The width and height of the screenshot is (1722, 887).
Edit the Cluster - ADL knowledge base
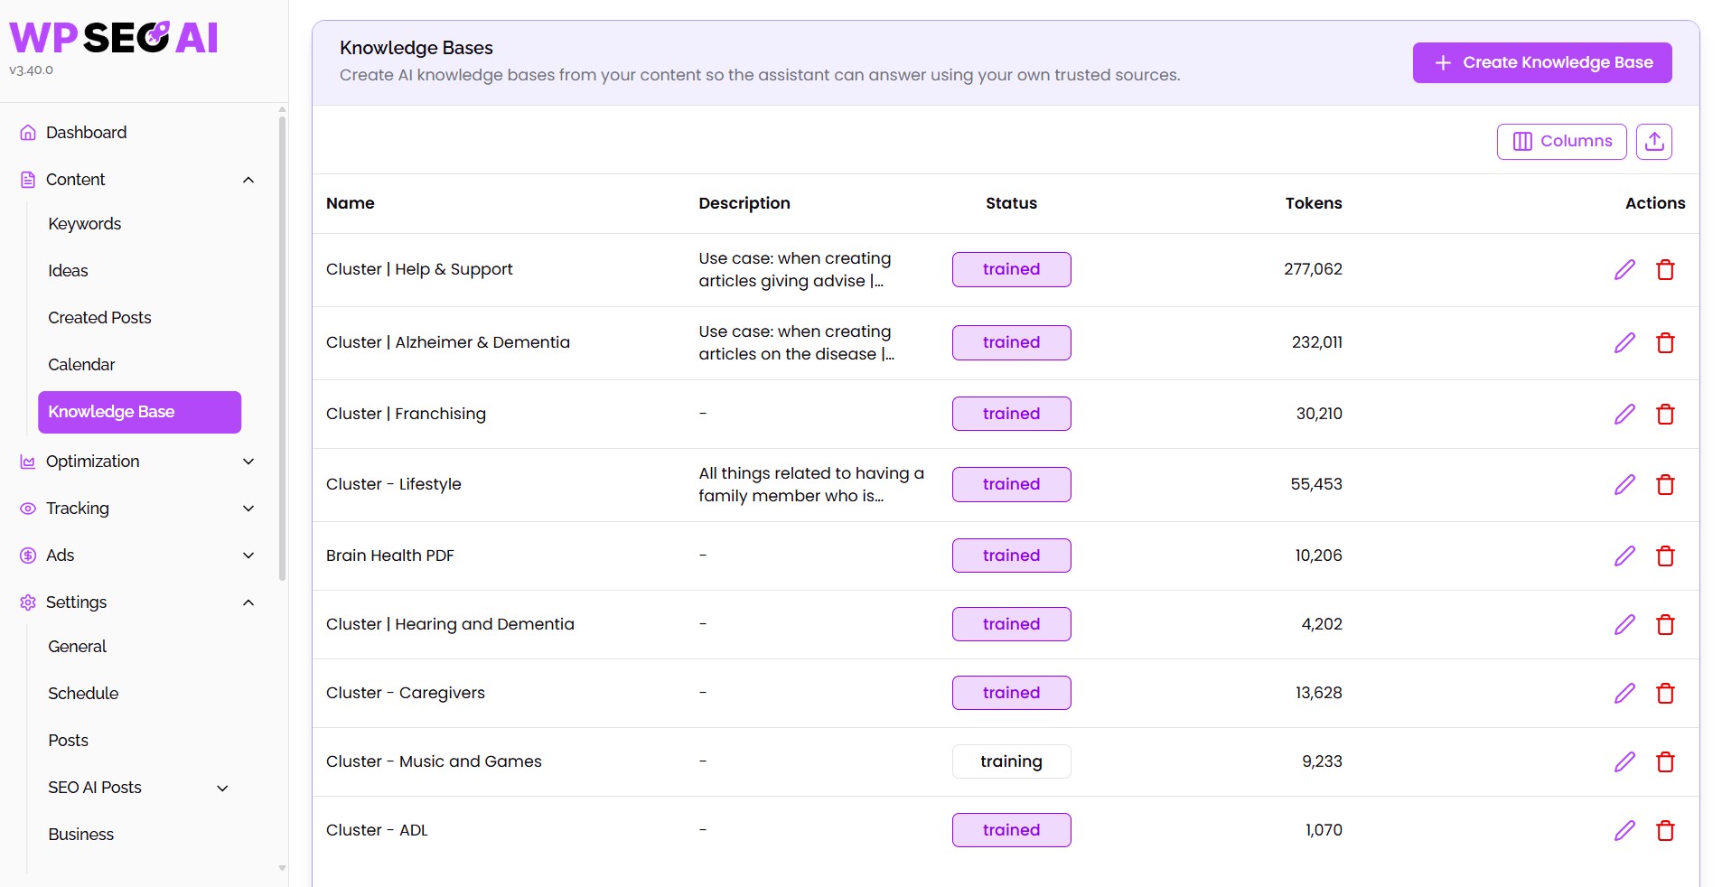tap(1624, 830)
